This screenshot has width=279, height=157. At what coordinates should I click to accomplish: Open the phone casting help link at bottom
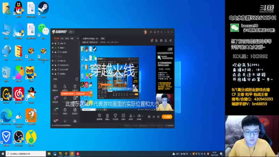(x=62, y=126)
